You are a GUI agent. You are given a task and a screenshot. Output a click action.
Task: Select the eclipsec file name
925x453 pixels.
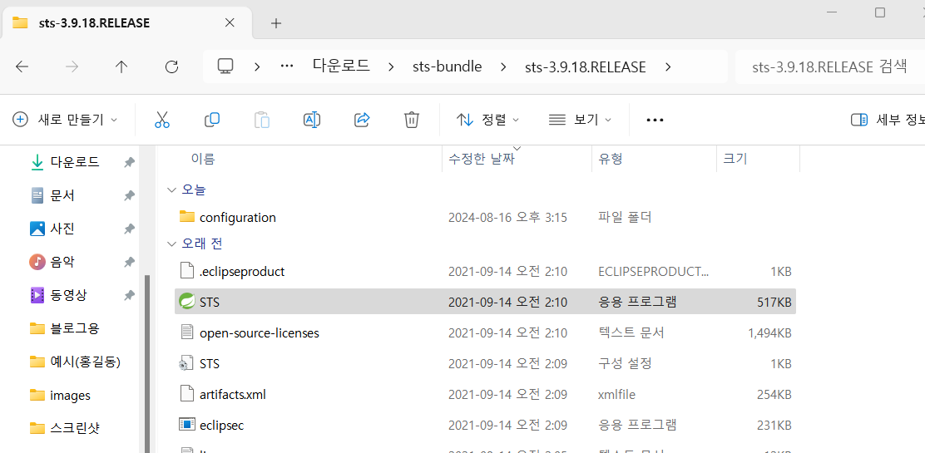pos(221,425)
